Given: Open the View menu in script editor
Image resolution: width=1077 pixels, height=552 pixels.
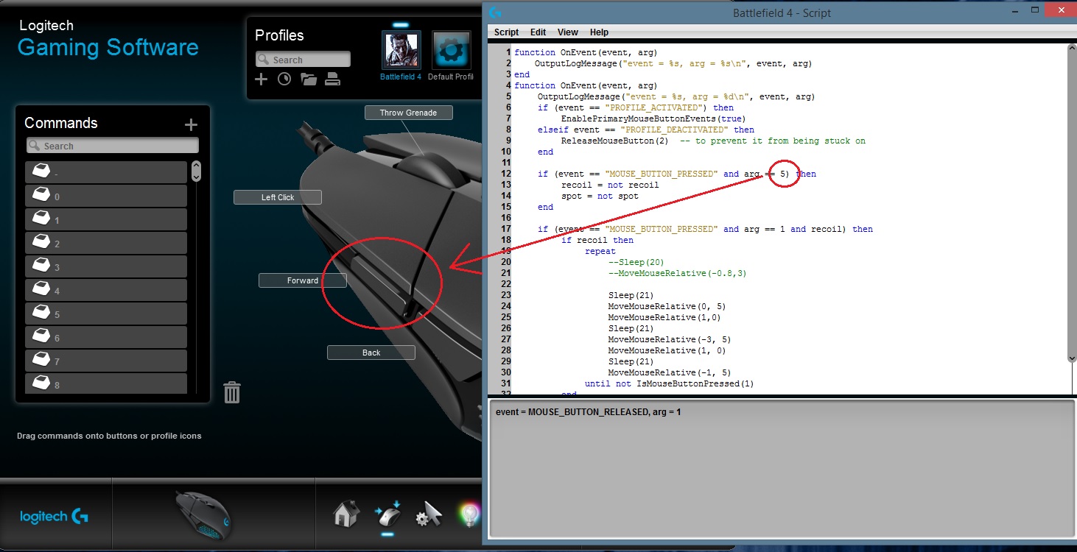Looking at the screenshot, I should 568,32.
